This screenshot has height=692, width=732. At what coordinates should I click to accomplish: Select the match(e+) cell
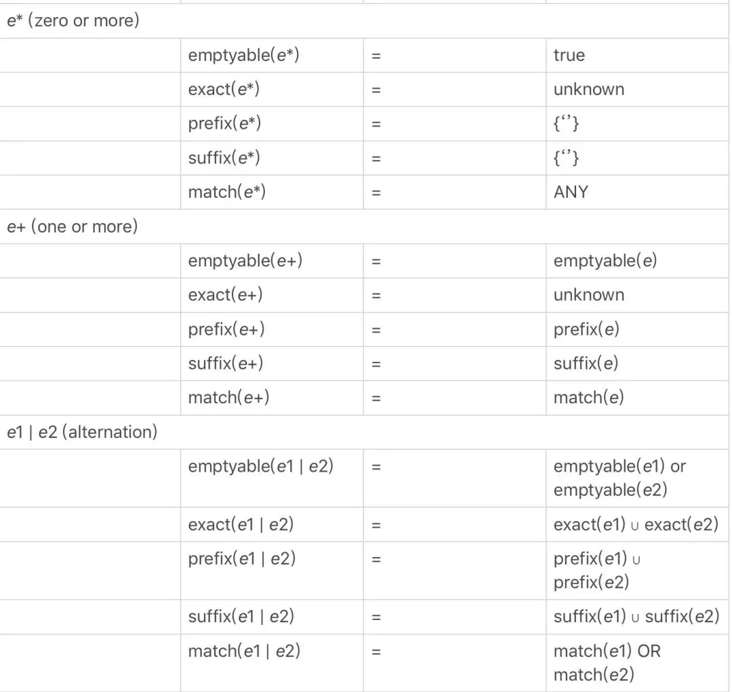pyautogui.click(x=229, y=398)
